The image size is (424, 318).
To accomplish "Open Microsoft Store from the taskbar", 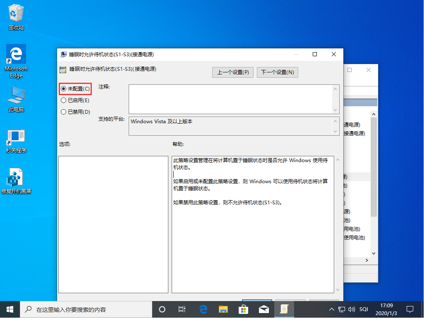I will click(x=244, y=309).
